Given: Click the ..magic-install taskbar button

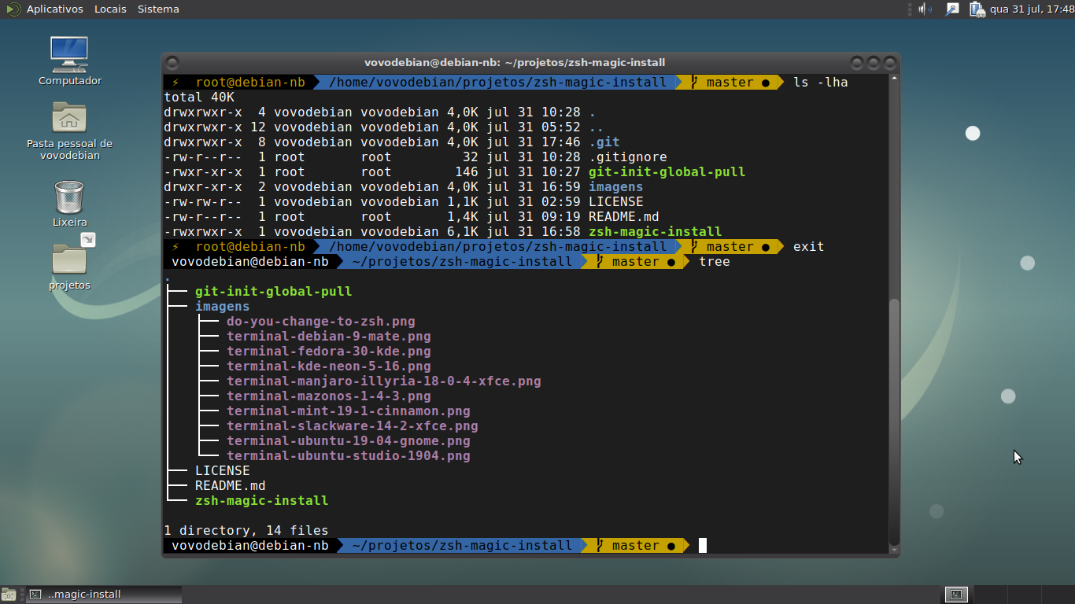Looking at the screenshot, I should point(102,595).
